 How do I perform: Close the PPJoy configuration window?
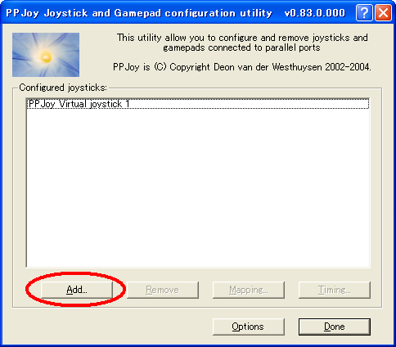[383, 13]
